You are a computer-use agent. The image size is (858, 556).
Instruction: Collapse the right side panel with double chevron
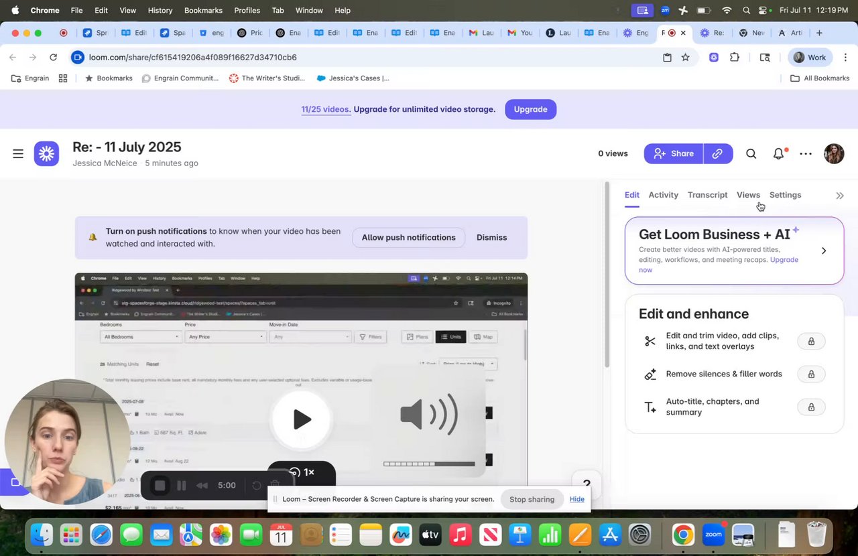(x=840, y=196)
